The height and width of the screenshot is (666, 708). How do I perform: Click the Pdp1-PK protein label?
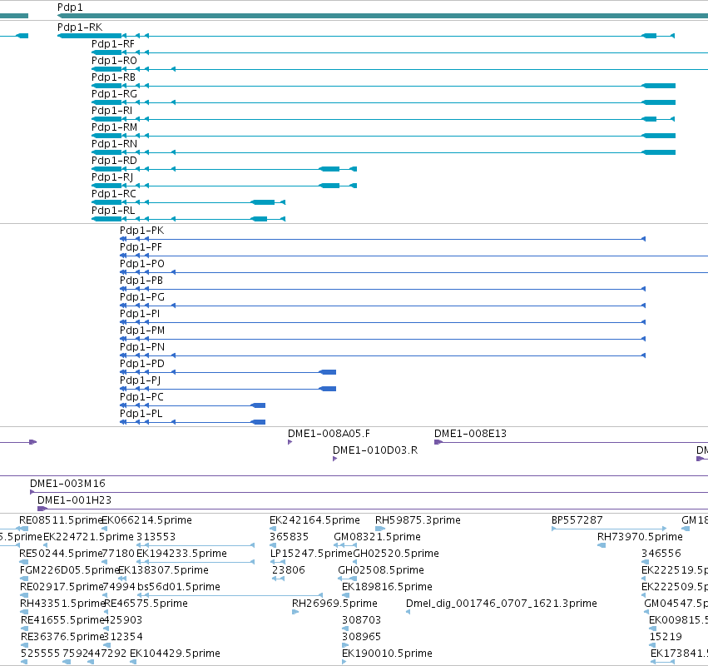pos(141,231)
